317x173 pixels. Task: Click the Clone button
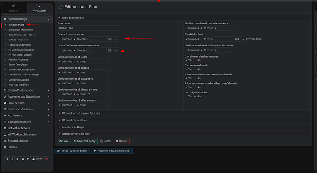(x=105, y=141)
